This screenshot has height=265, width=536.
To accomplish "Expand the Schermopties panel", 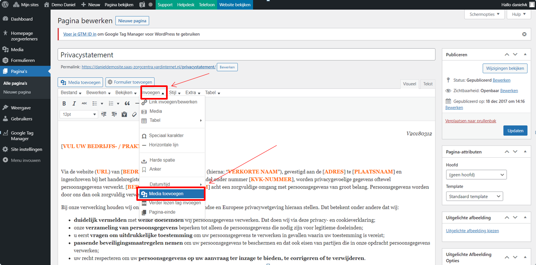I will pos(484,14).
